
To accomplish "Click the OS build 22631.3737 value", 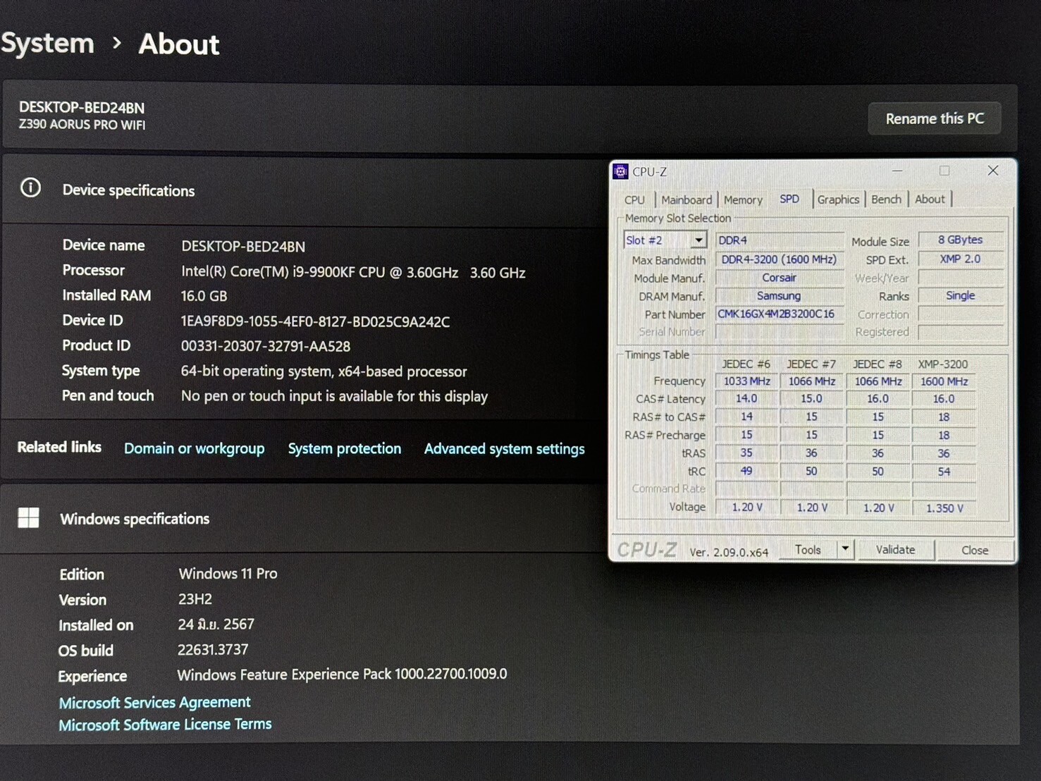I will coord(213,650).
